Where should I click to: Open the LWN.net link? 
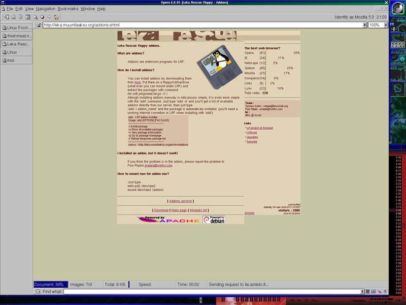click(252, 133)
